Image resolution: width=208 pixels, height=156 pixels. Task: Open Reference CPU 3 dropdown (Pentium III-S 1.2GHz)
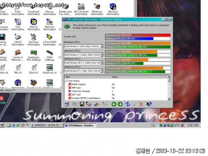[102, 63]
